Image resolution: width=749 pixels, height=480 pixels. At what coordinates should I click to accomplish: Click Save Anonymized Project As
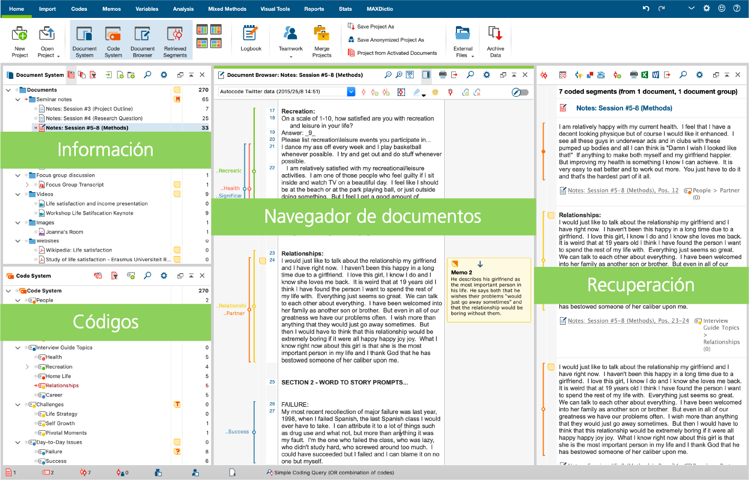pos(386,39)
